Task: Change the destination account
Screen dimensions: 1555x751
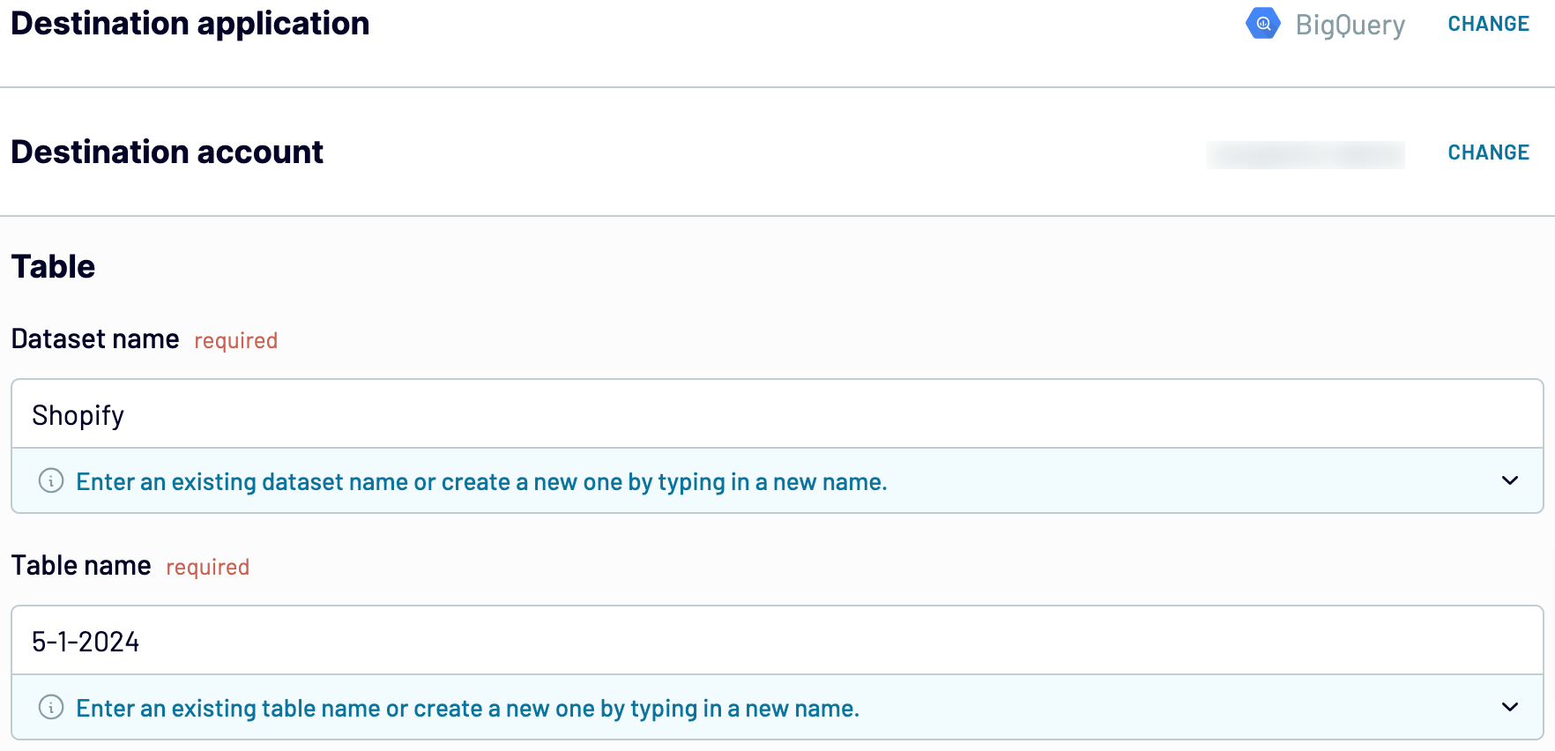Action: point(1488,152)
